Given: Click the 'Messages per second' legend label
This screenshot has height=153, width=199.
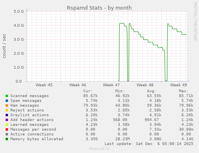Looking at the screenshot, I should (x=33, y=129).
